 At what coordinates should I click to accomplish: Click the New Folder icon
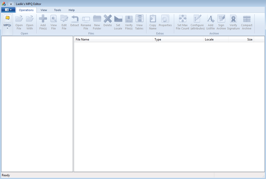point(97,19)
